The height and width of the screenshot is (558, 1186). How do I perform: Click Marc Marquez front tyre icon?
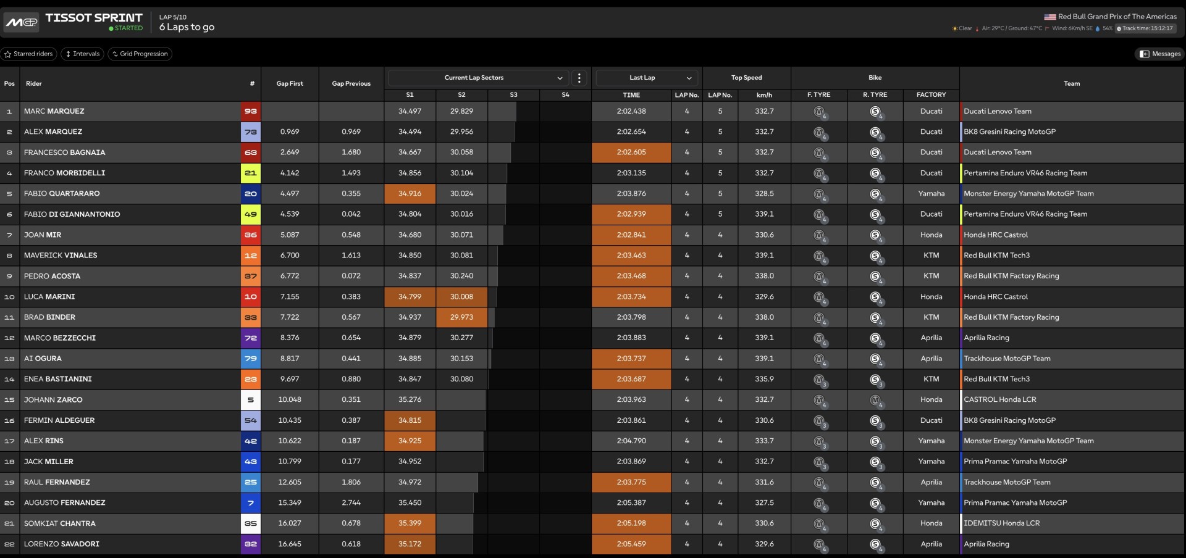820,112
